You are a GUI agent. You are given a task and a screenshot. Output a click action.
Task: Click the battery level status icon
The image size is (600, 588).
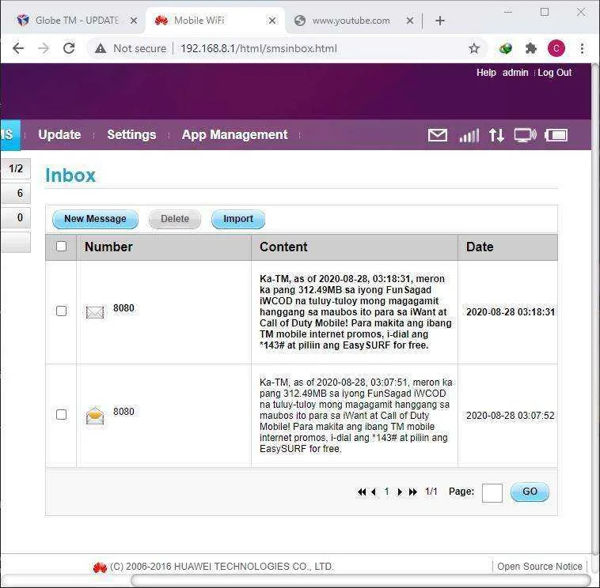click(556, 135)
